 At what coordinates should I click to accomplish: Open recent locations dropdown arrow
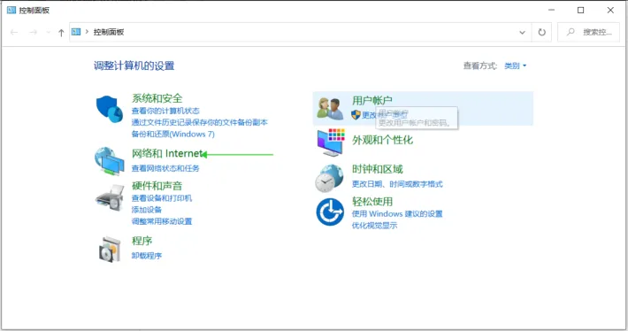pos(48,33)
